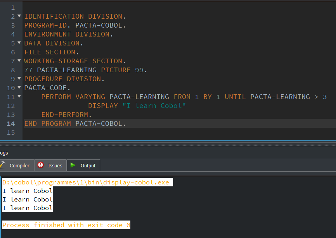Collapse the PROCEDURE DIVISION fold arrow
This screenshot has height=238, width=336.
coord(19,78)
